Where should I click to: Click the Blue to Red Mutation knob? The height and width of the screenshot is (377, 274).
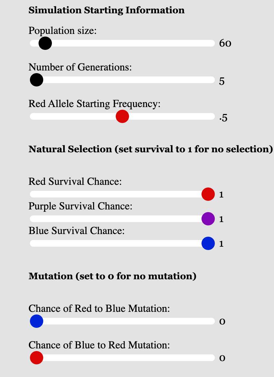[37, 358]
